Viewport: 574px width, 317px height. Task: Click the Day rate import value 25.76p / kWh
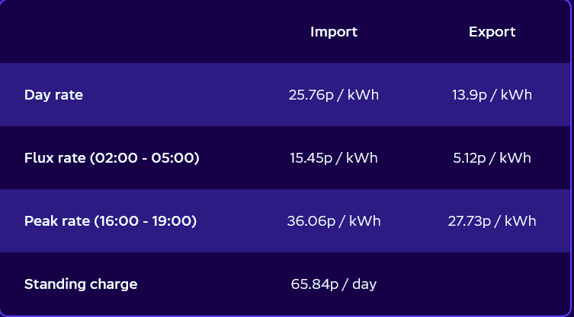[x=333, y=95]
